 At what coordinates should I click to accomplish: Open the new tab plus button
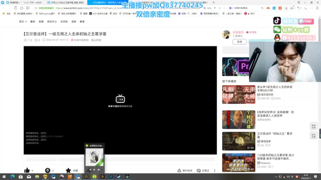(213, 2)
